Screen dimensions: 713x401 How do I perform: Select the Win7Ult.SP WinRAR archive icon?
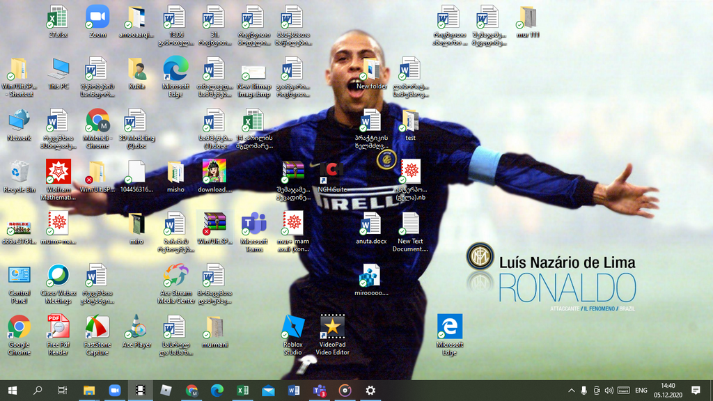click(x=214, y=228)
